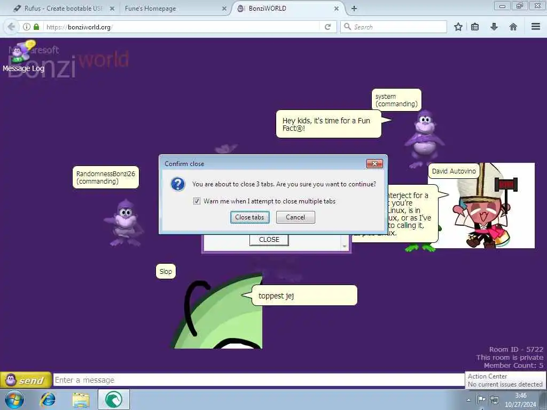547x410 pixels.
Task: Open the hamburger menu
Action: coord(536,27)
